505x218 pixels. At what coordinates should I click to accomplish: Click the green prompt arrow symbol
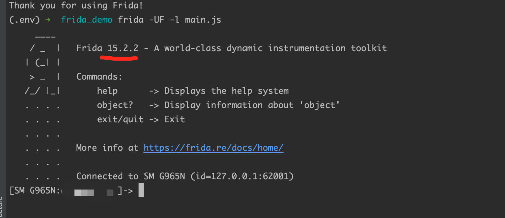[x=48, y=20]
